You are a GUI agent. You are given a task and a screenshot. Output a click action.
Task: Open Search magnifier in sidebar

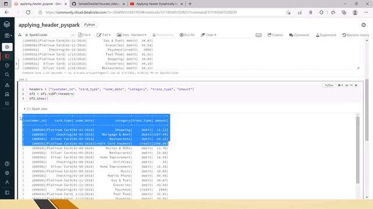[x=7, y=75]
